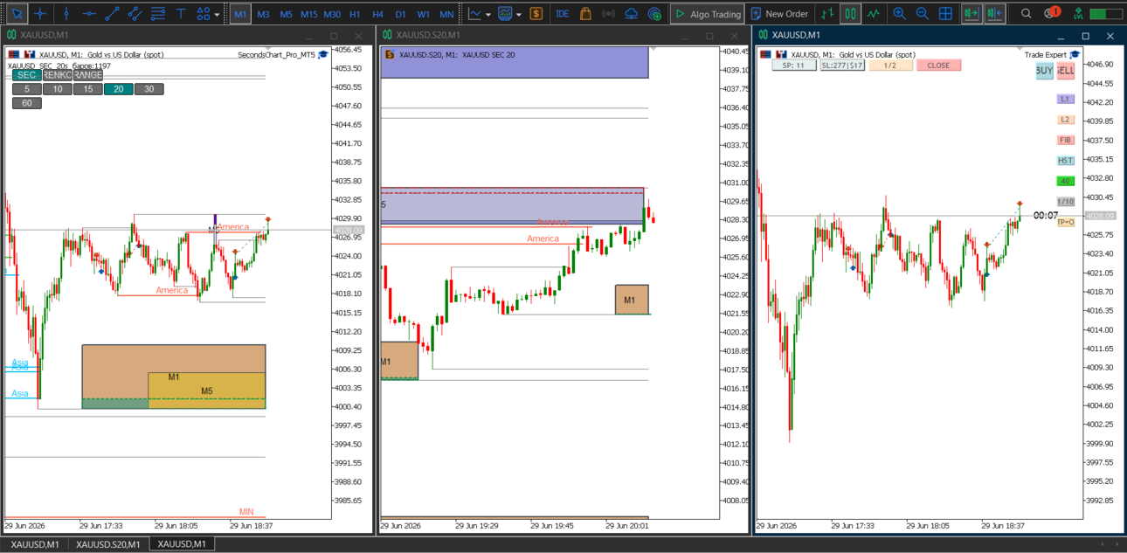Screen dimensions: 1127x553
Task: Switch to M30 timeframe
Action: tap(332, 14)
